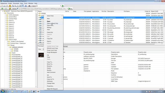Open the Window menu
Viewport: 165px width, 93px height.
[x=31, y=3]
